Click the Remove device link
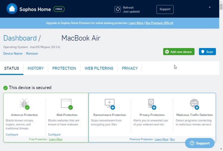Viewport: 223px width, 151px height. 32,53
